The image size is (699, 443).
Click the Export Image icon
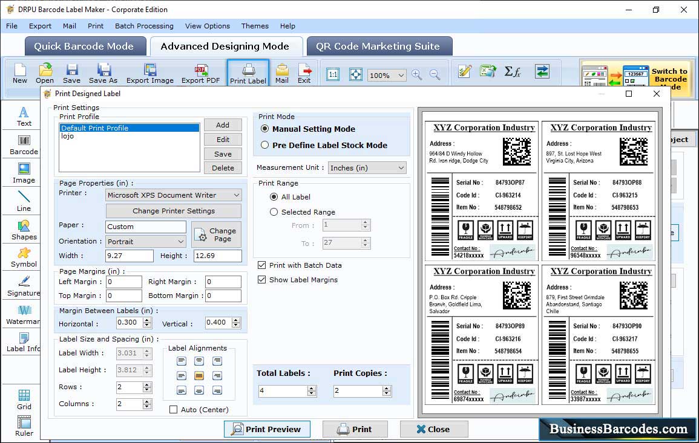[150, 74]
